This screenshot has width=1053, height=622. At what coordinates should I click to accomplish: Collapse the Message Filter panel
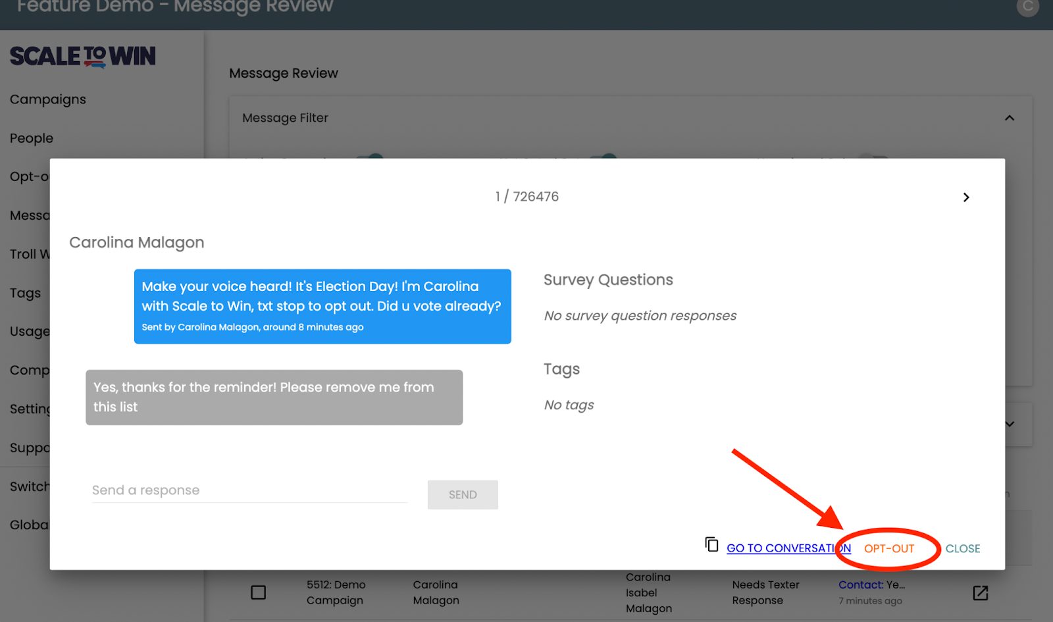[1010, 118]
